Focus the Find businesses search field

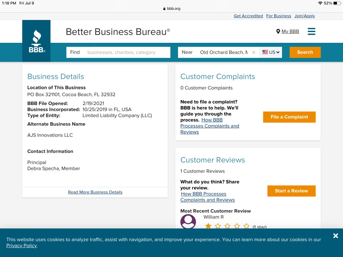pos(118,52)
